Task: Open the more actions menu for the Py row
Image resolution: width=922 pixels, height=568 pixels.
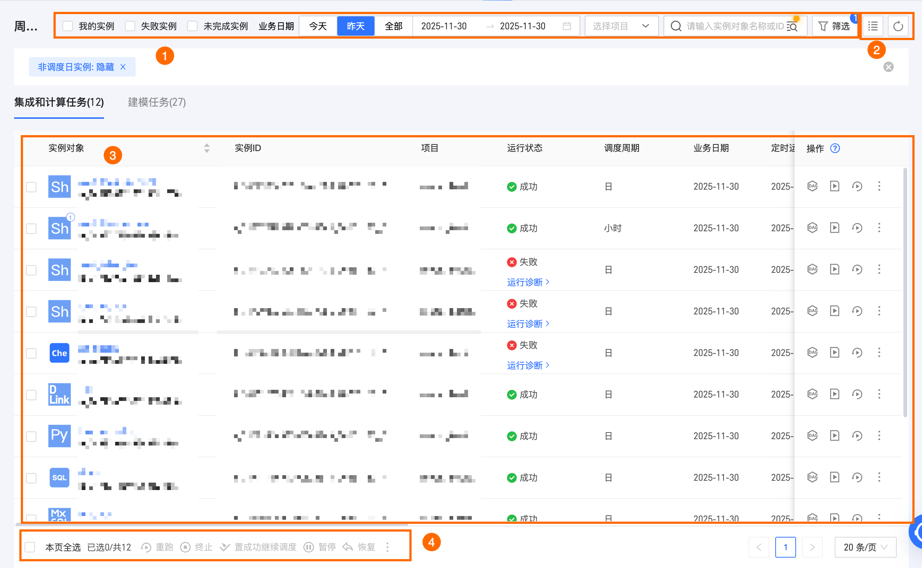Action: [x=879, y=435]
